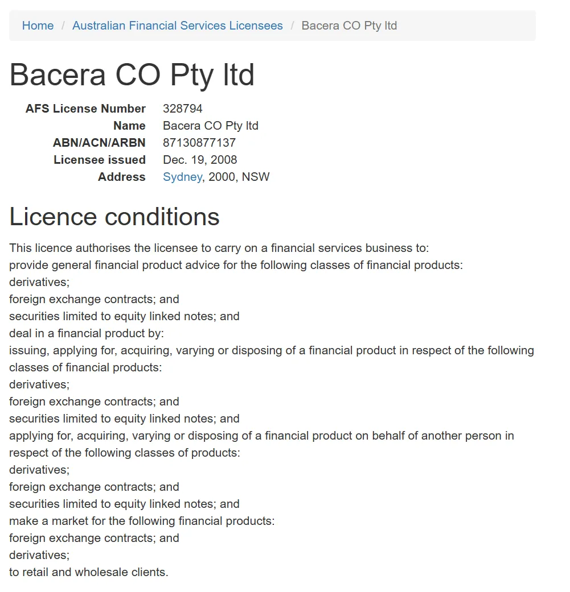Viewport: 570px width, 592px height.
Task: Open Australian Financial Services Licensees breadcrumb link
Action: 177,26
